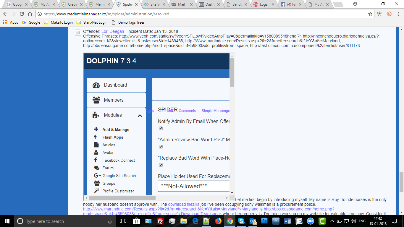Click the document icon next to Articles
This screenshot has height=227, width=404.
click(x=96, y=145)
